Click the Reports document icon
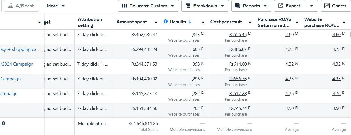 pyautogui.click(x=238, y=6)
